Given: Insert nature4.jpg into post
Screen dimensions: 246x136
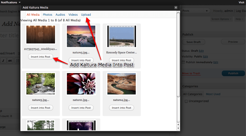Looking at the screenshot, I should (121, 108).
